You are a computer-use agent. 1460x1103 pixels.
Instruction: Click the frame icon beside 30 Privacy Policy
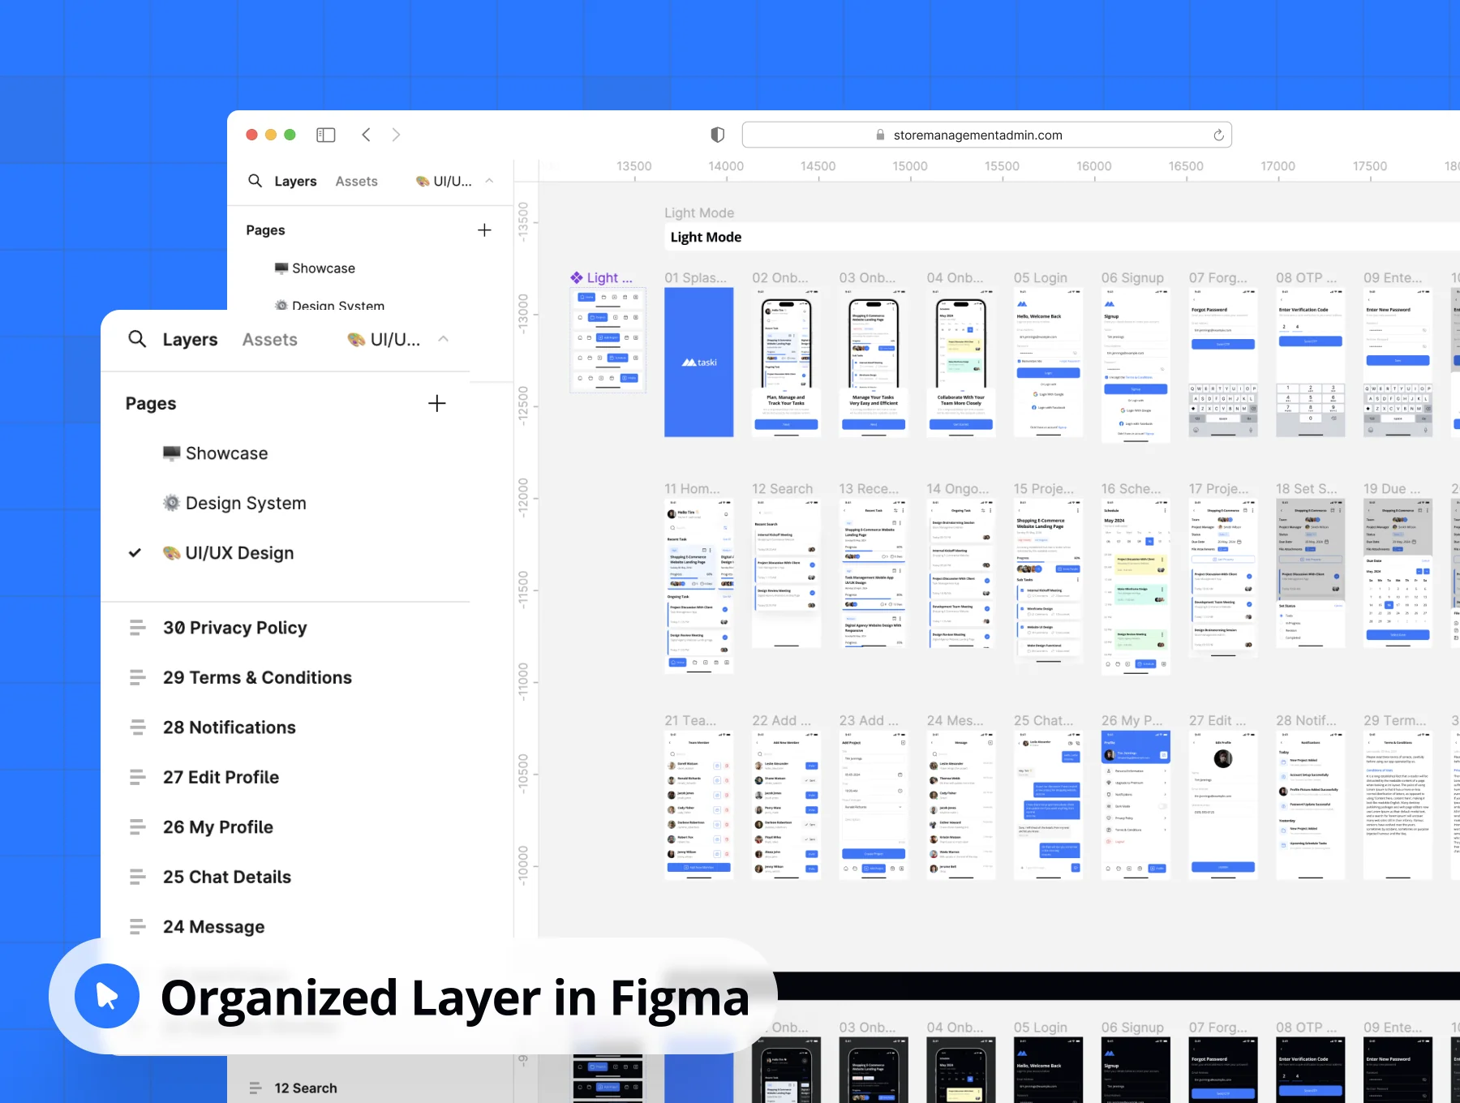pos(138,627)
